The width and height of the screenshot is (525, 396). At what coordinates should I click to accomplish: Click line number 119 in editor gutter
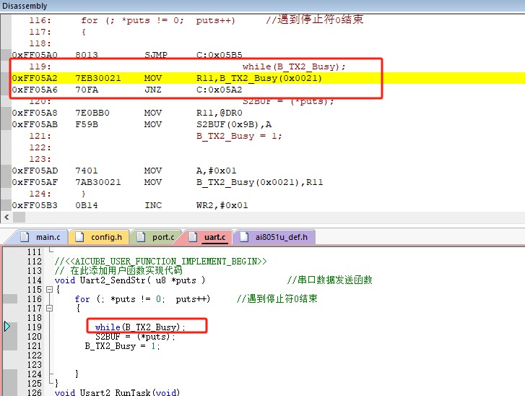pos(35,327)
